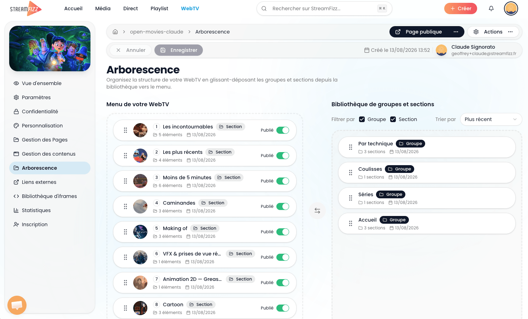Click the StreamFizz logo
Image resolution: width=528 pixels, height=319 pixels.
coord(26,8)
